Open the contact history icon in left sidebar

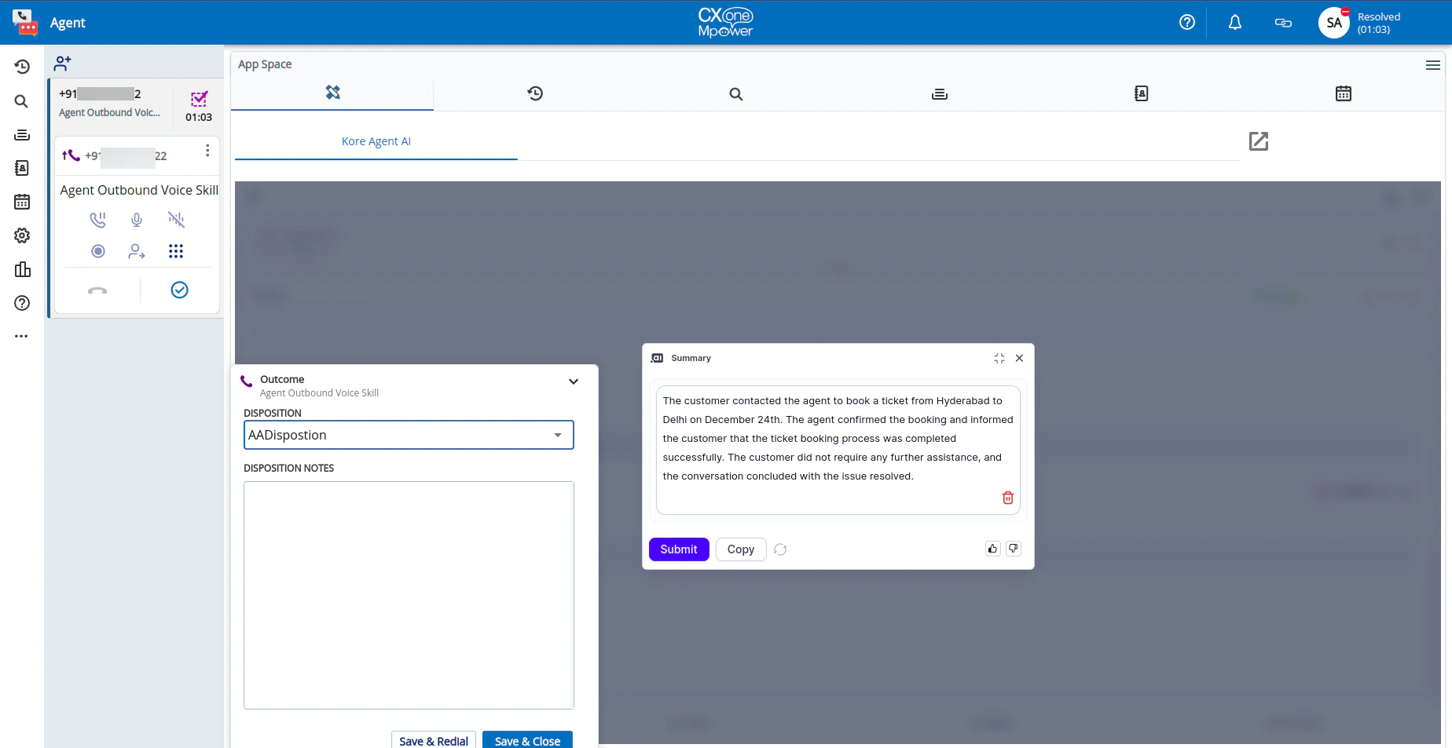click(22, 67)
